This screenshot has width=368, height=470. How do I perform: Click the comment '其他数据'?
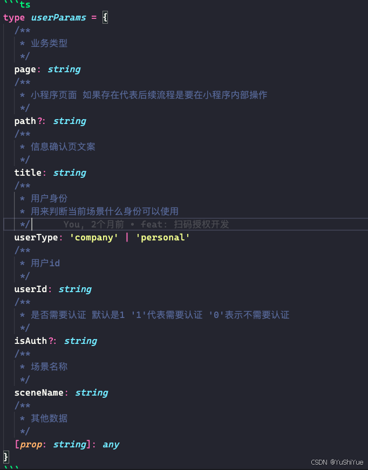click(49, 418)
